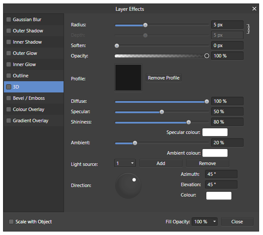
Task: Click the direction light position dot
Action: pos(134,180)
